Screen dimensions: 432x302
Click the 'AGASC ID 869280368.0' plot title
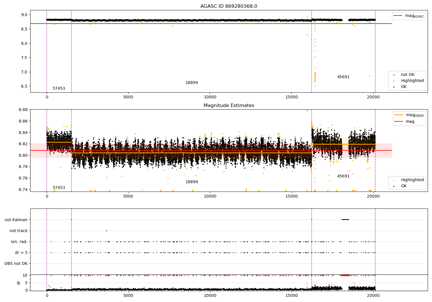click(229, 6)
